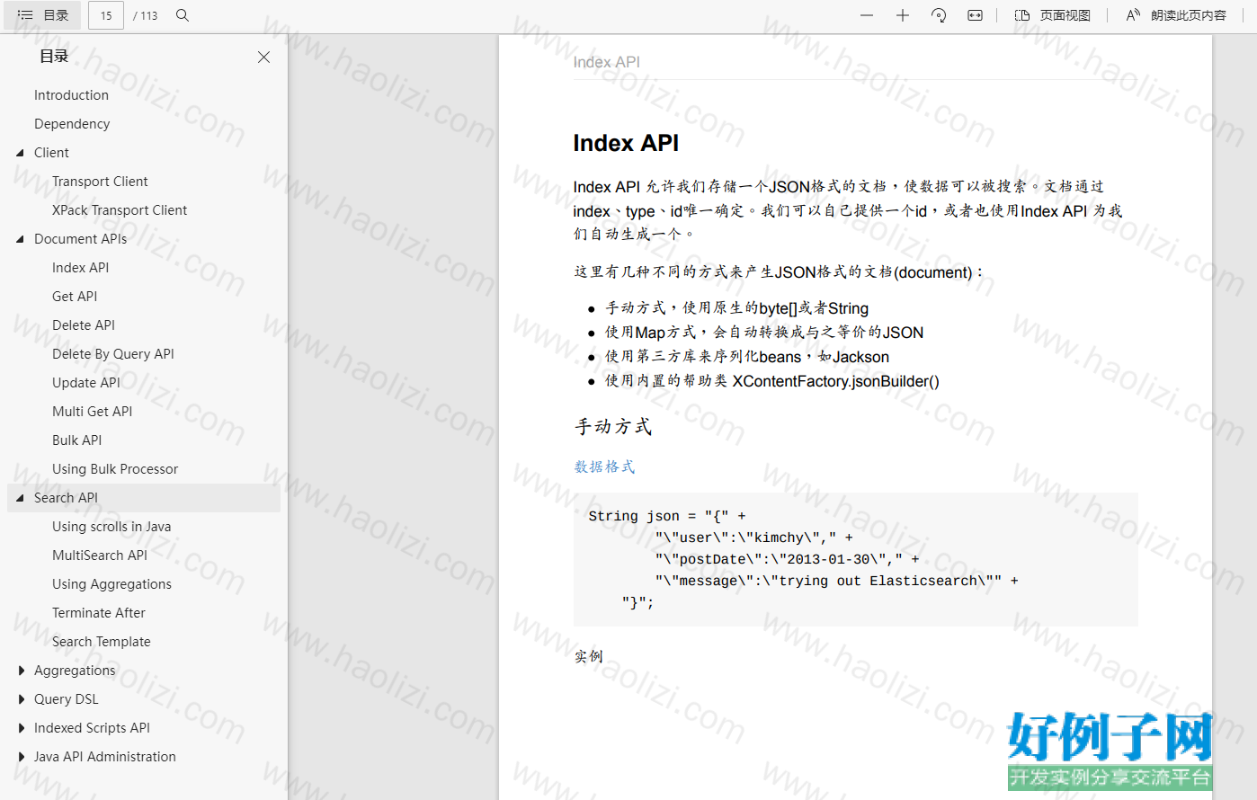Go to Transport Client section
1257x800 pixels.
(100, 182)
